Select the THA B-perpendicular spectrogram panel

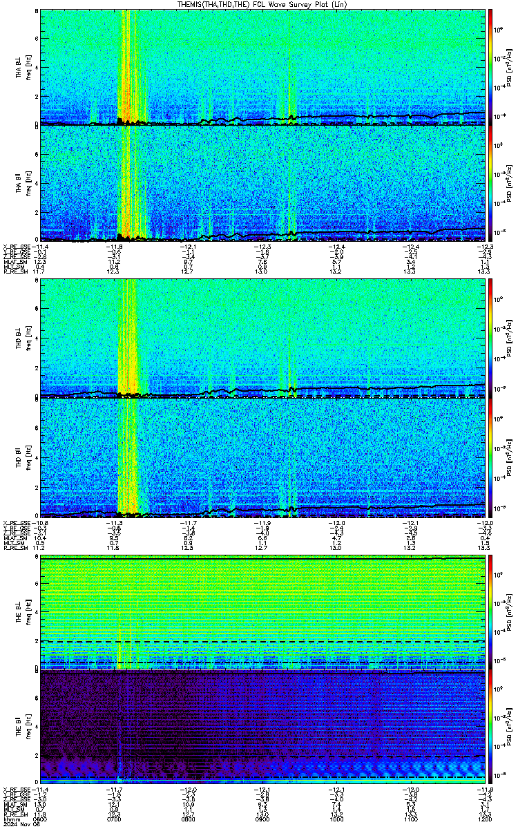click(x=262, y=67)
